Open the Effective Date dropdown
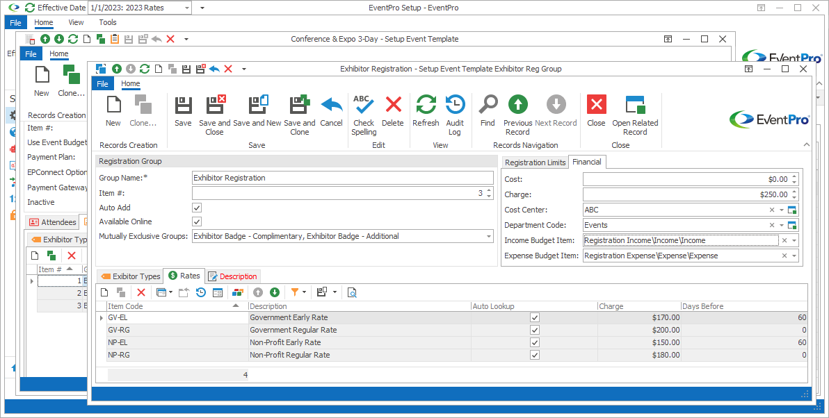829x418 pixels. pos(187,8)
